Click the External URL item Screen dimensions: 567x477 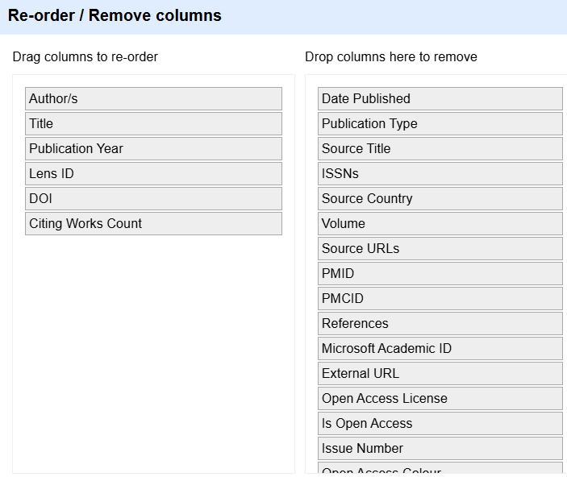pyautogui.click(x=440, y=374)
